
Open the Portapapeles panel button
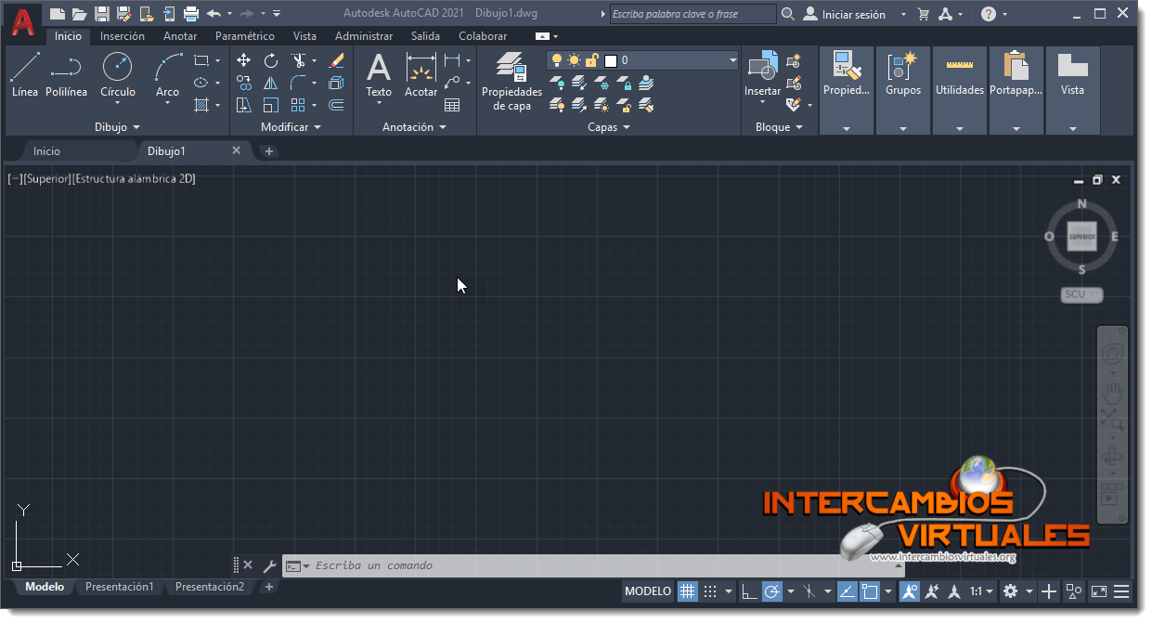[1016, 90]
